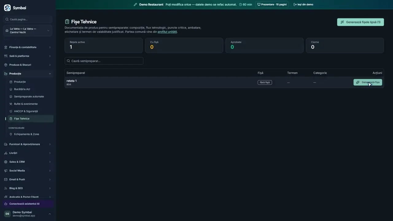Open the Demo Symbai account menu chevron
Viewport: 393px width, 221px height.
50,214
